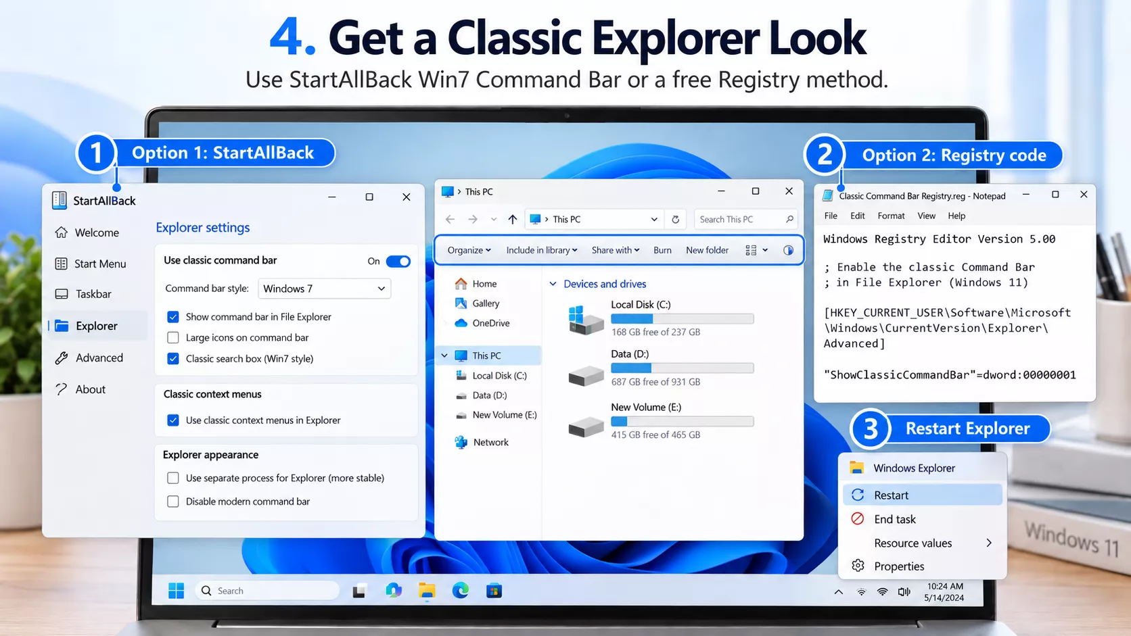The image size is (1131, 636).
Task: Check Large icons on command bar
Action: click(x=173, y=338)
